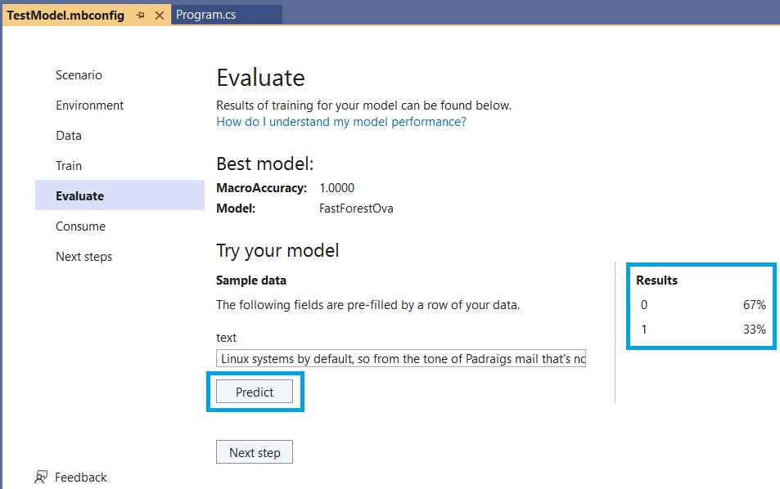Open the Environment step

pyautogui.click(x=89, y=105)
